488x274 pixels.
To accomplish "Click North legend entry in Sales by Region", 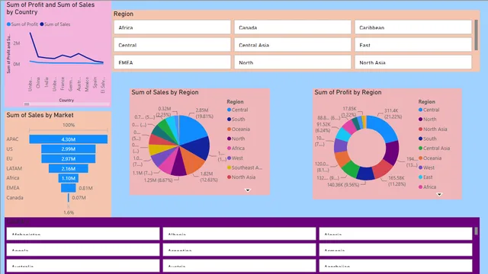I will [236, 139].
